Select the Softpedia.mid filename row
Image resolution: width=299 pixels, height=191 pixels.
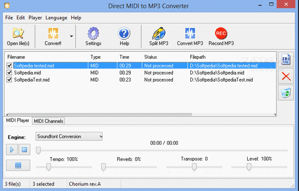click(x=27, y=73)
